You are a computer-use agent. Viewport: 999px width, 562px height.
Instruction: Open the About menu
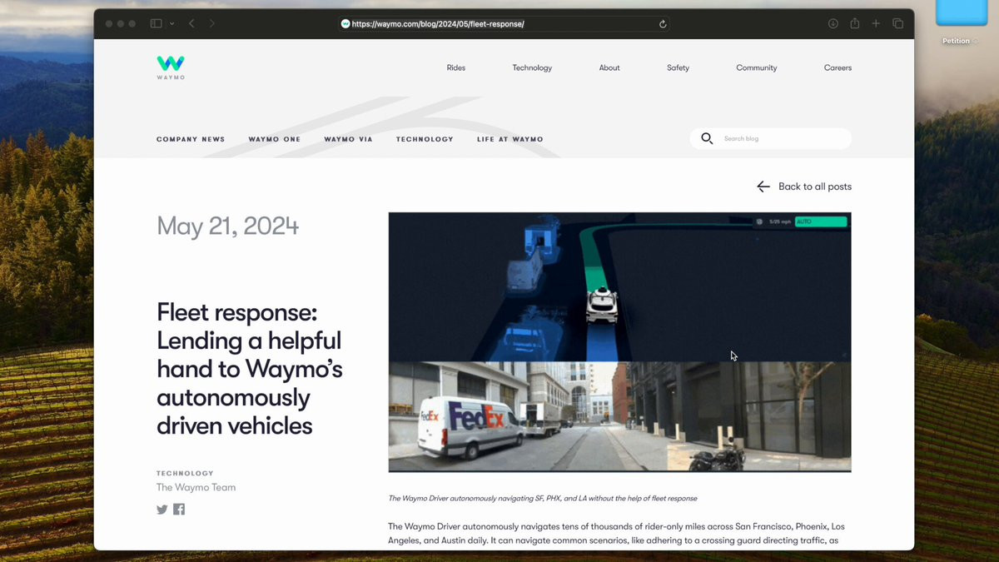click(x=609, y=68)
